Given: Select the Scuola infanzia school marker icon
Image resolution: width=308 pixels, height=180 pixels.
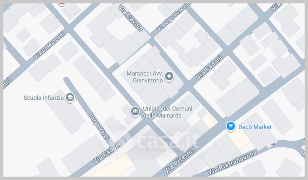Looking at the screenshot, I should pyautogui.click(x=70, y=98).
